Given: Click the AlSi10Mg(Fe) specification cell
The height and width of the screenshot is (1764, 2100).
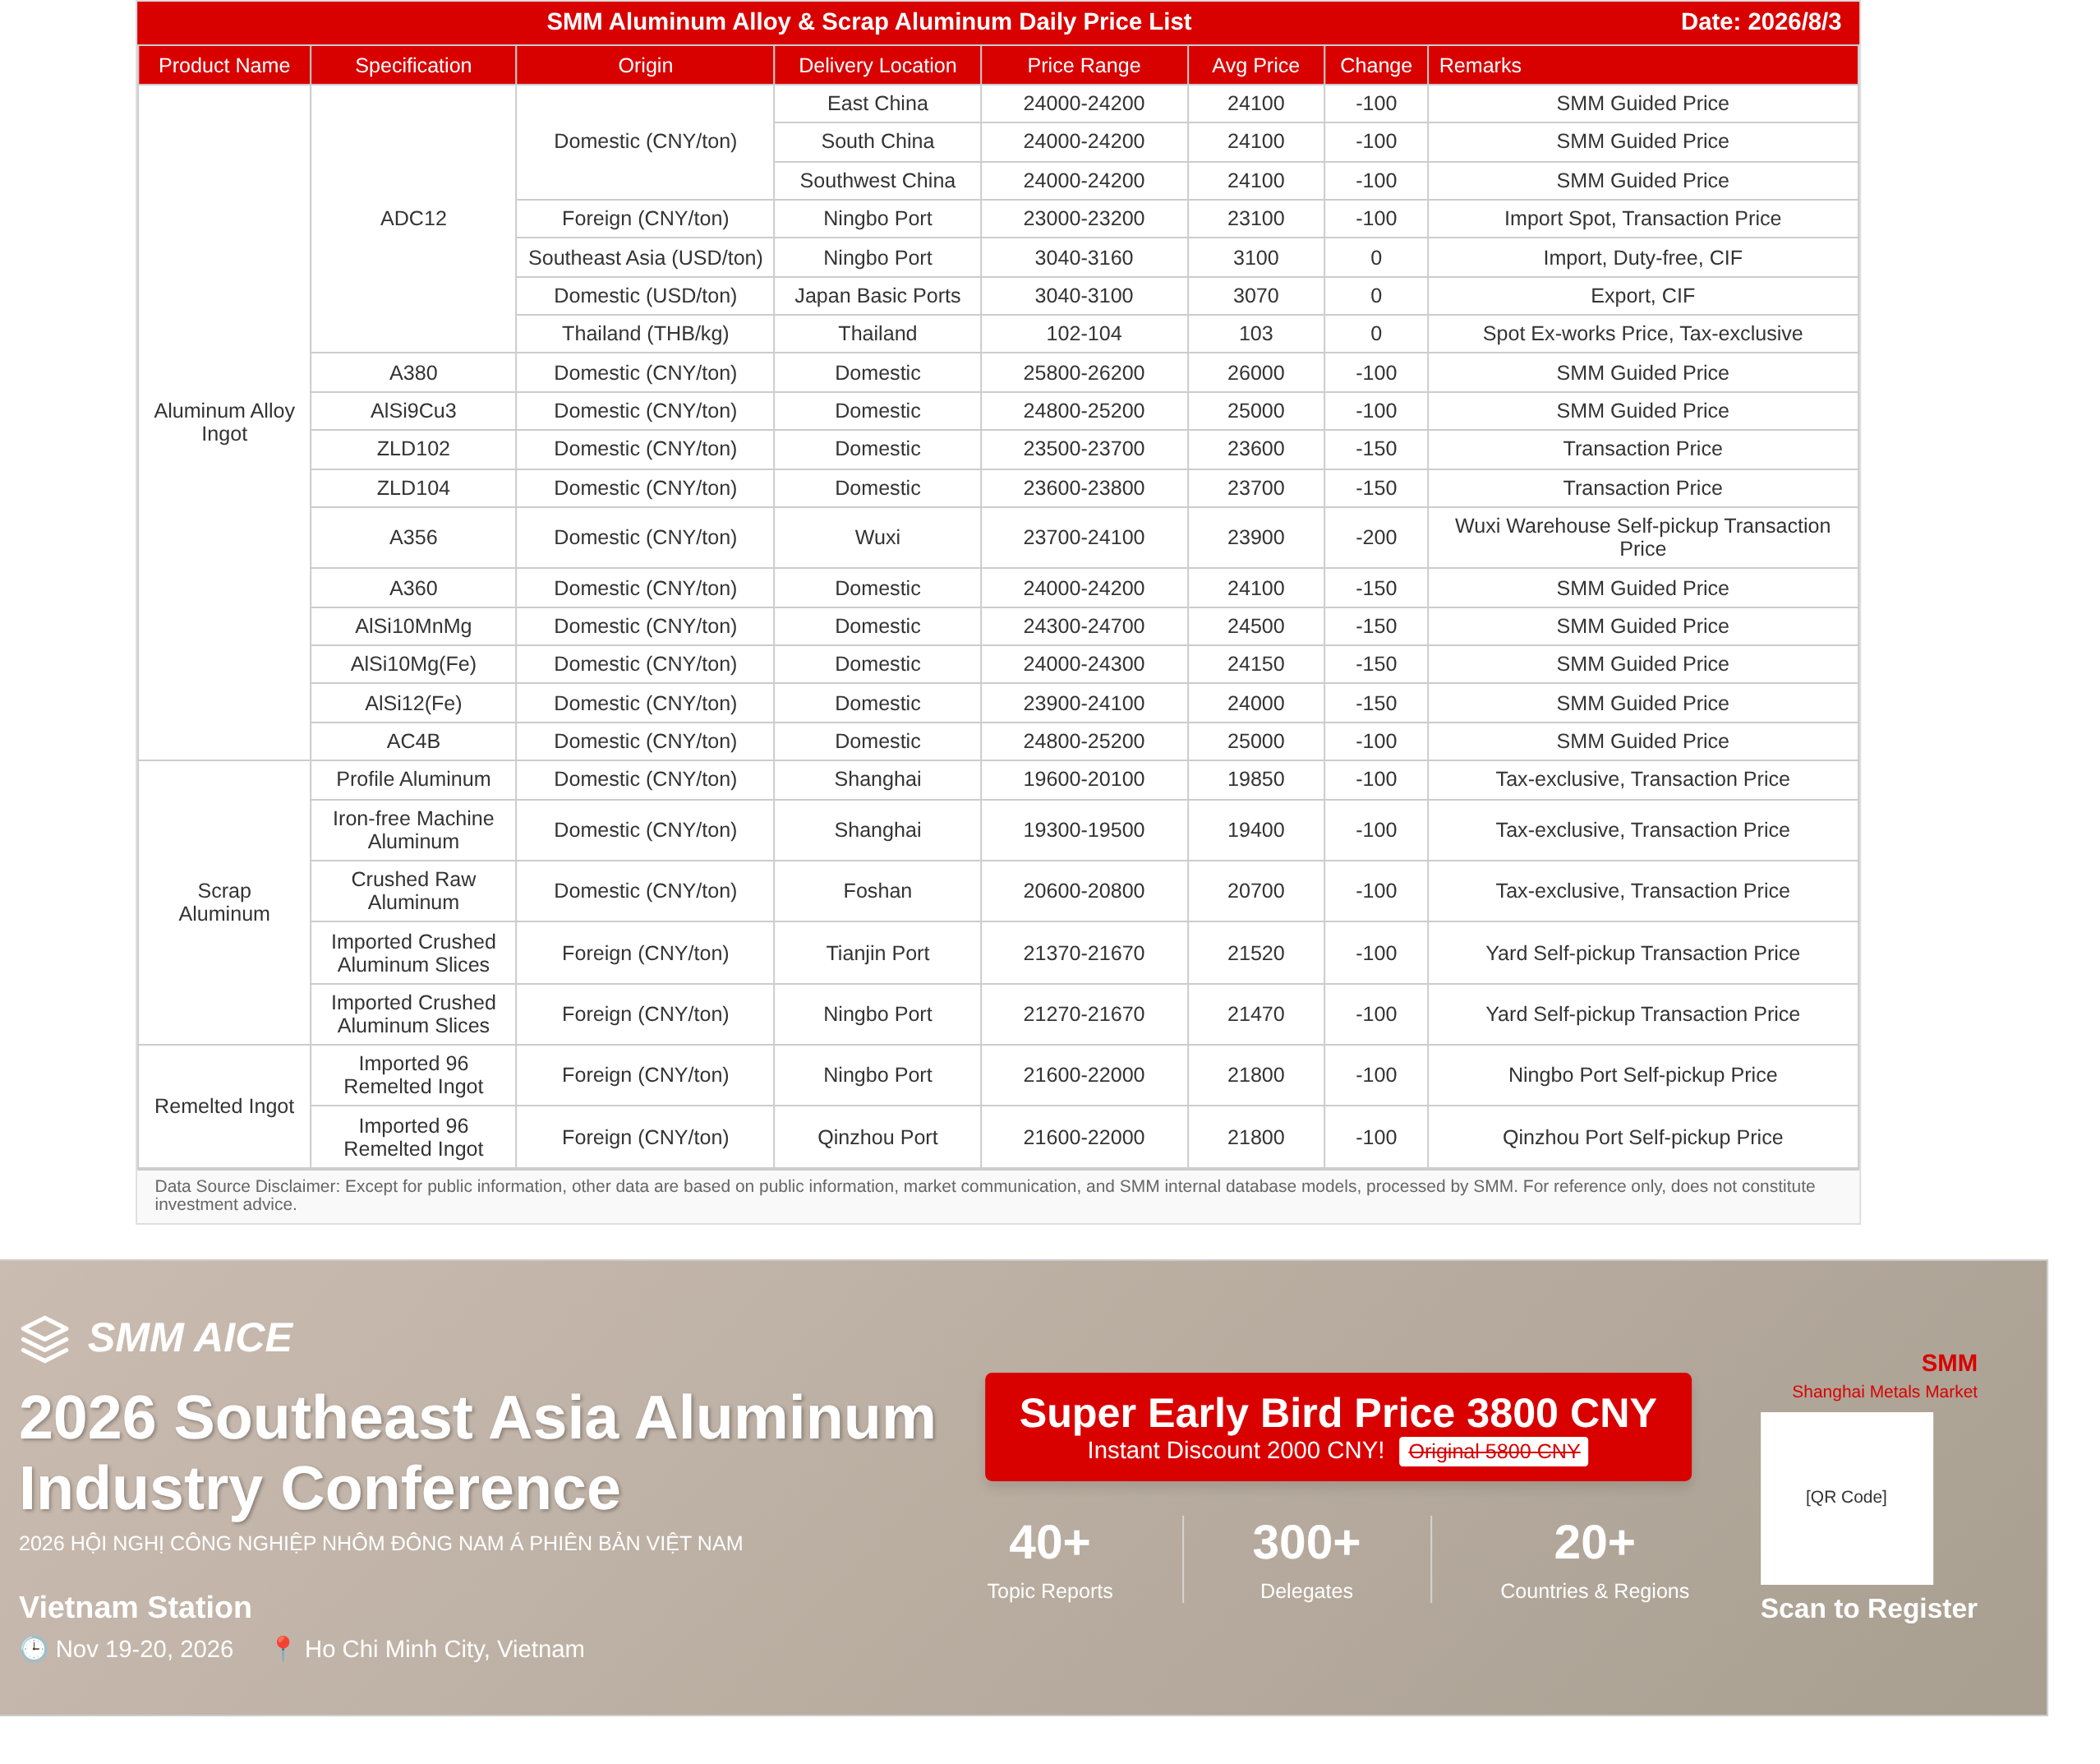Looking at the screenshot, I should pyautogui.click(x=413, y=664).
